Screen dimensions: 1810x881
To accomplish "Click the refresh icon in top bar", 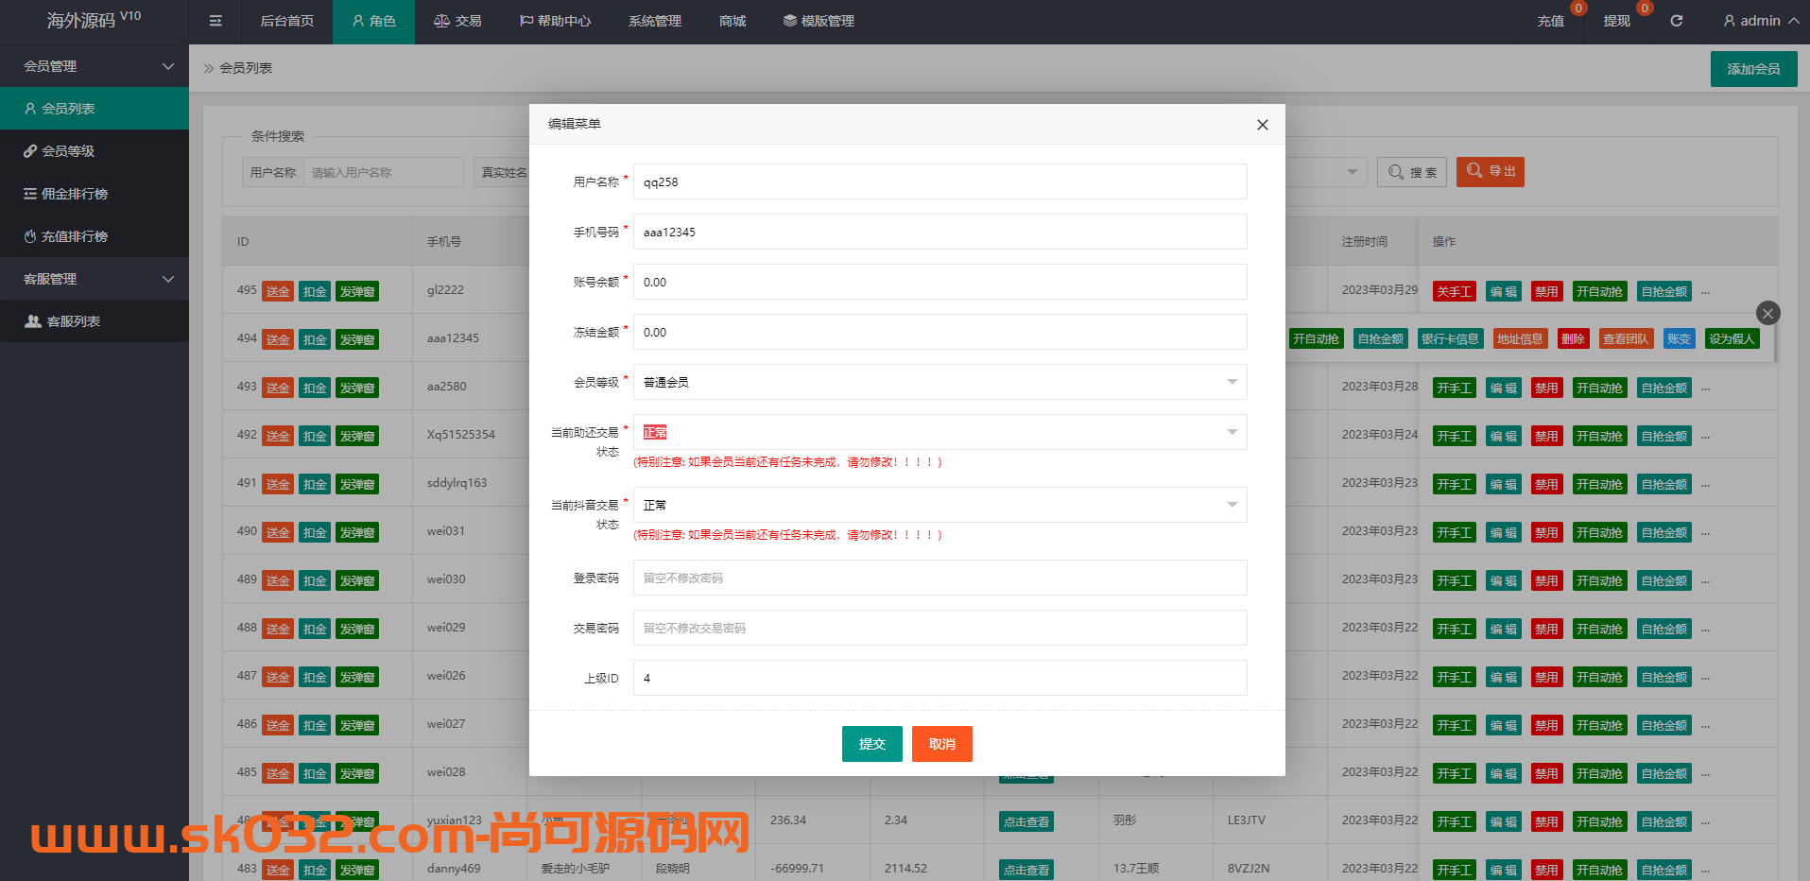I will click(x=1677, y=21).
